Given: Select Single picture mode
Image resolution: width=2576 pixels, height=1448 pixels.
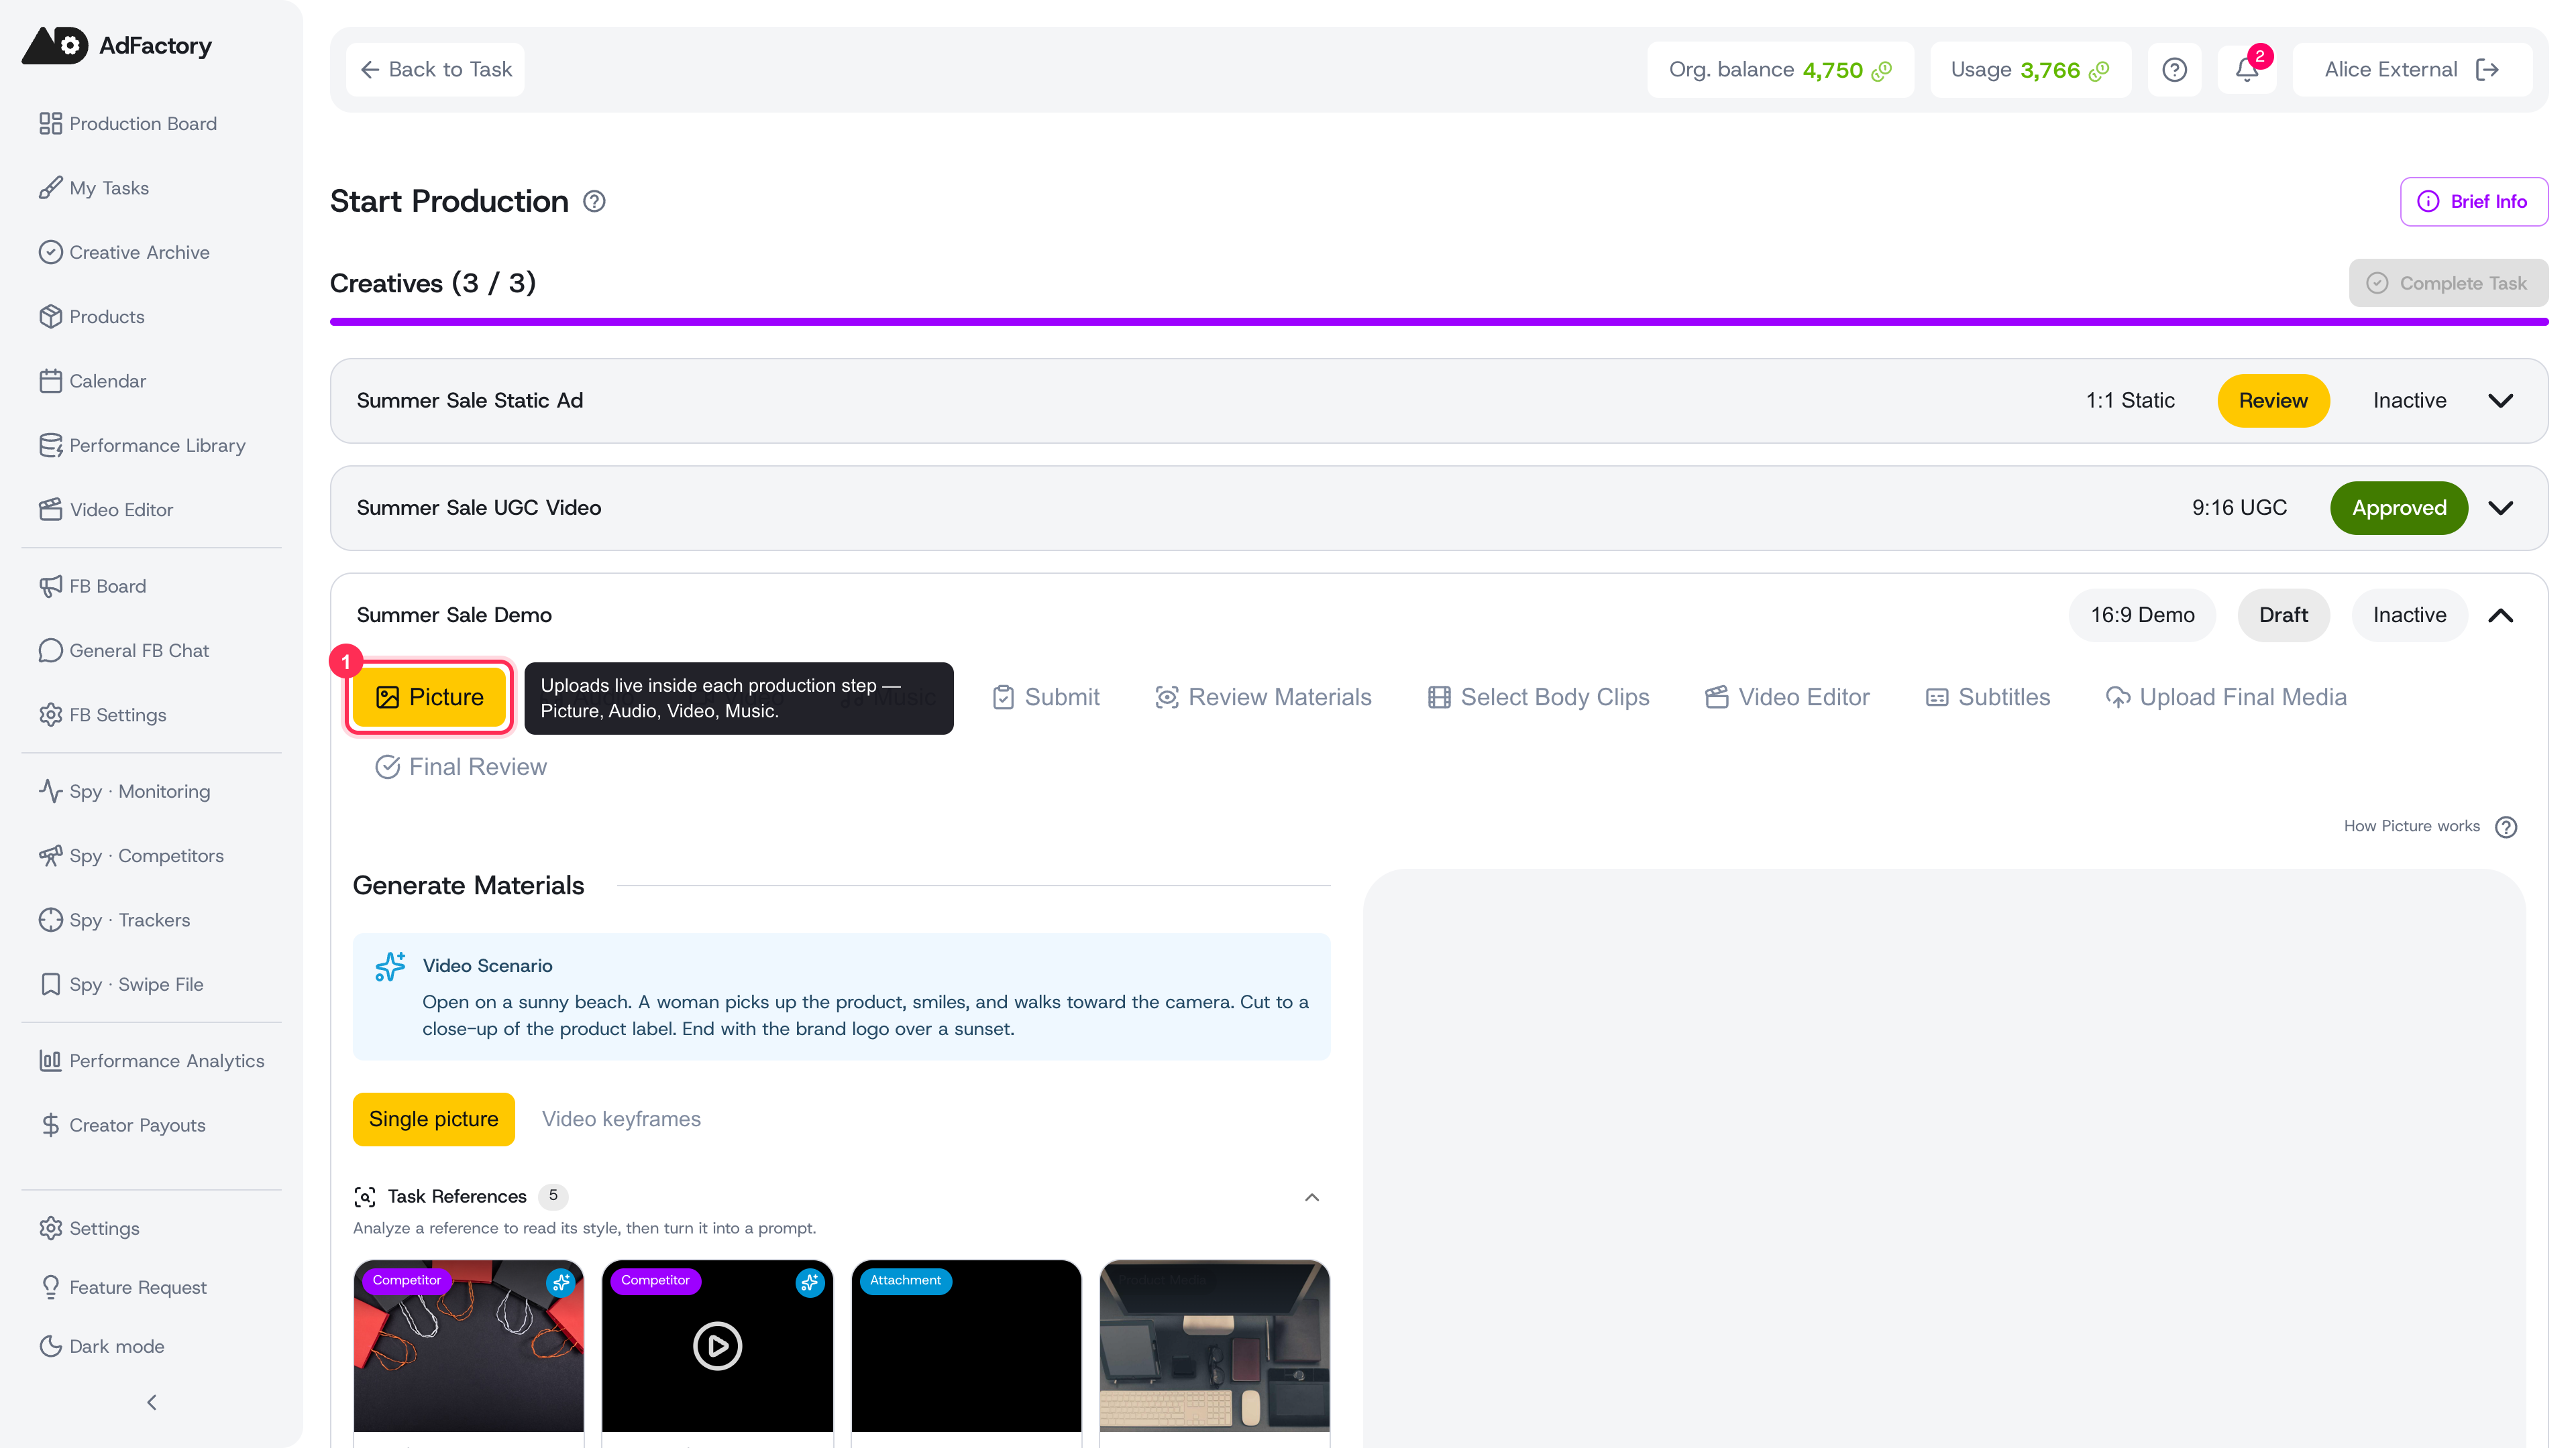Looking at the screenshot, I should click(x=433, y=1120).
